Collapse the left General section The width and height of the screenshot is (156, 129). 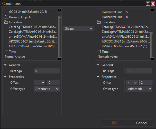click(6, 65)
